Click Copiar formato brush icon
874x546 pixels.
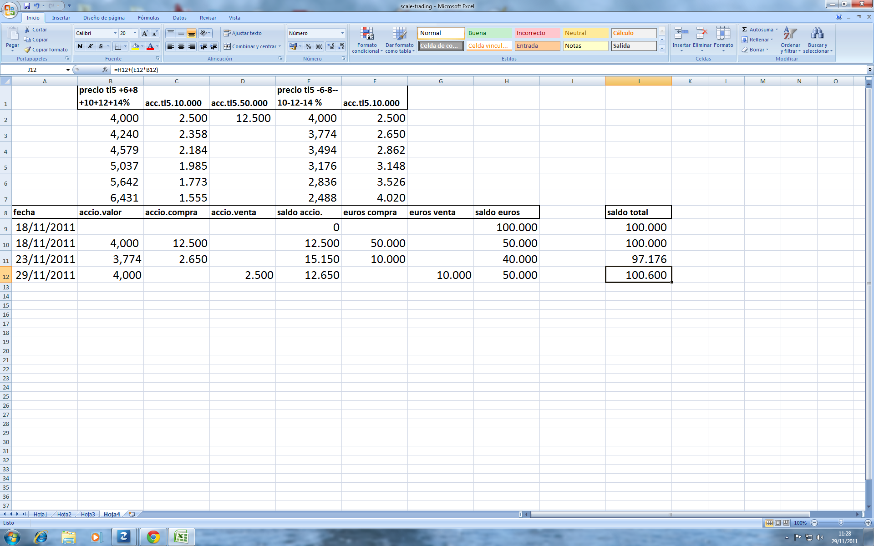pyautogui.click(x=27, y=50)
